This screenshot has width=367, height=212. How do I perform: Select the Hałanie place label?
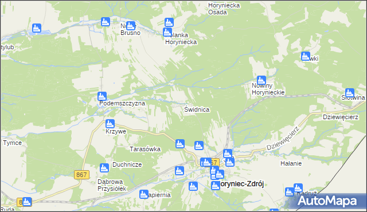point(291,163)
